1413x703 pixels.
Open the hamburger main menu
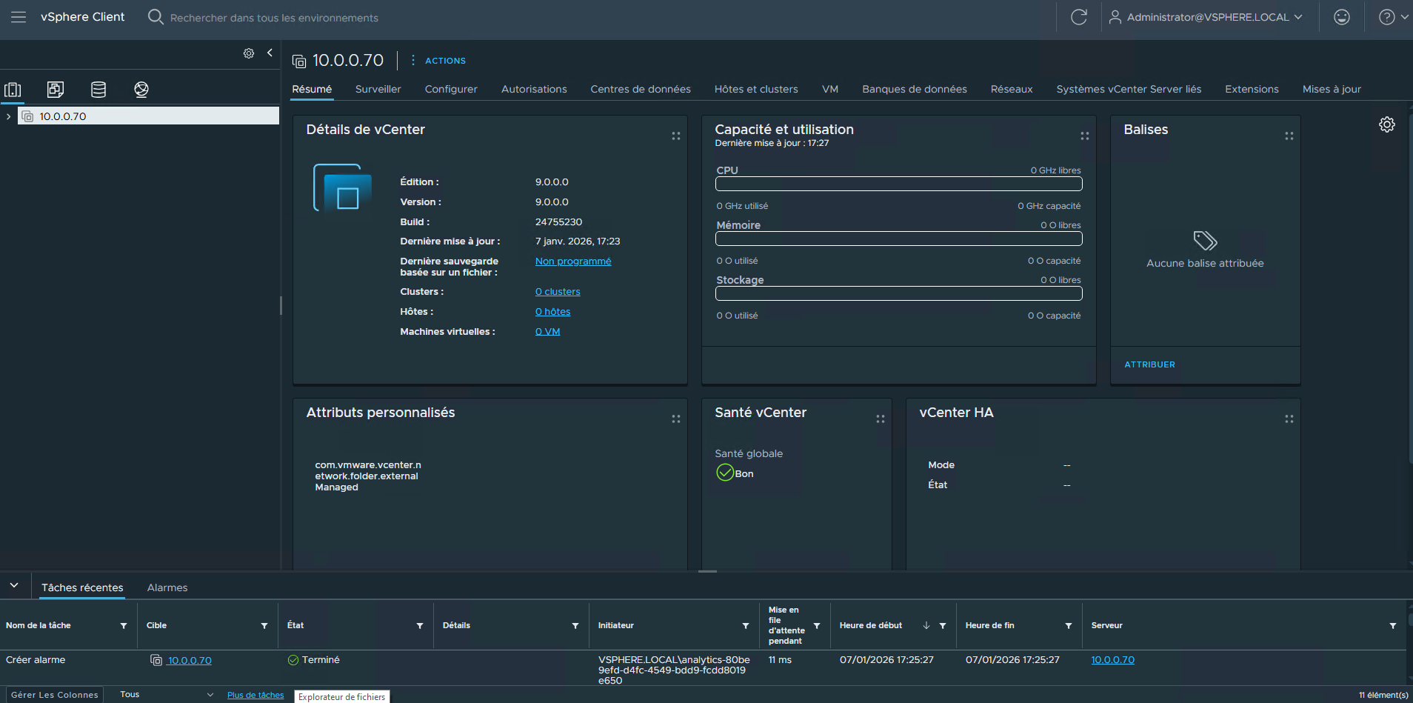[x=19, y=17]
